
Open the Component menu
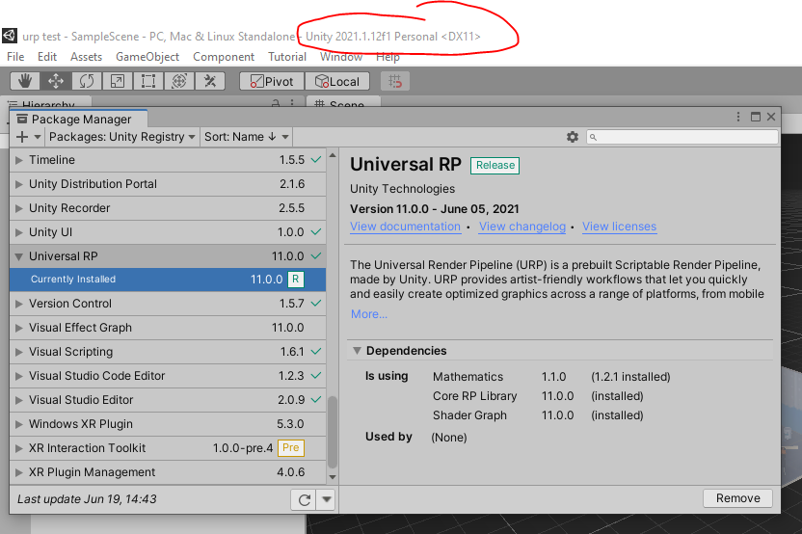pos(224,57)
